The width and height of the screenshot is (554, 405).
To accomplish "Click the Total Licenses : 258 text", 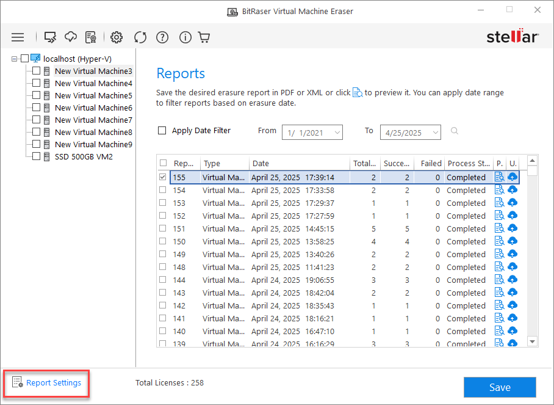I will [169, 383].
